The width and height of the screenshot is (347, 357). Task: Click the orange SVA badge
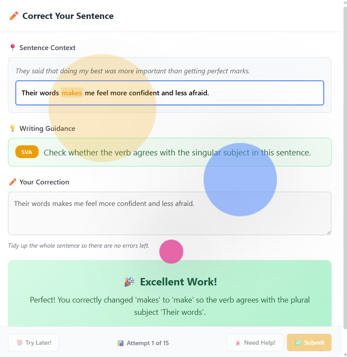[x=27, y=152]
